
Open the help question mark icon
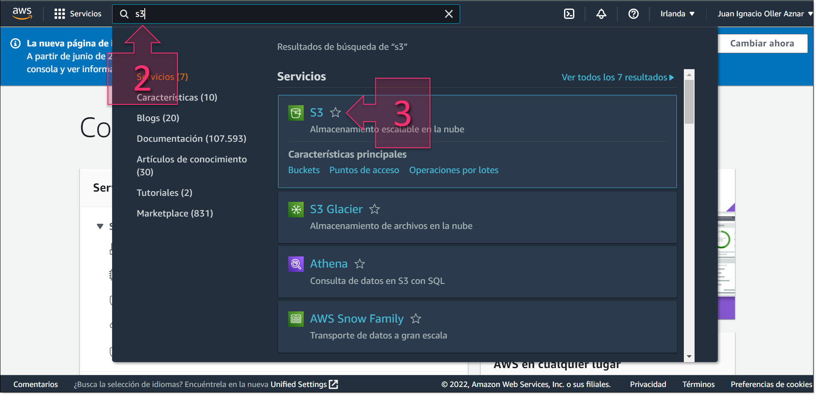tap(633, 13)
